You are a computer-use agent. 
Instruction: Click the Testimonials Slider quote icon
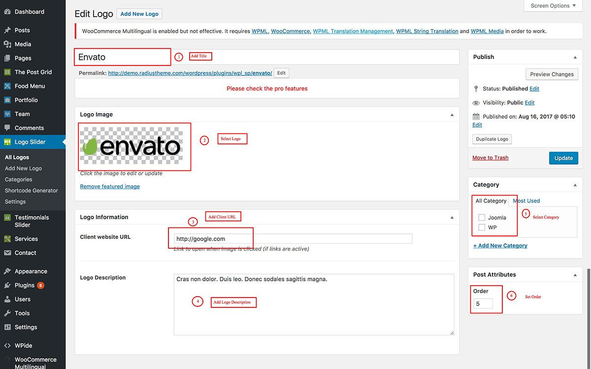pos(7,218)
